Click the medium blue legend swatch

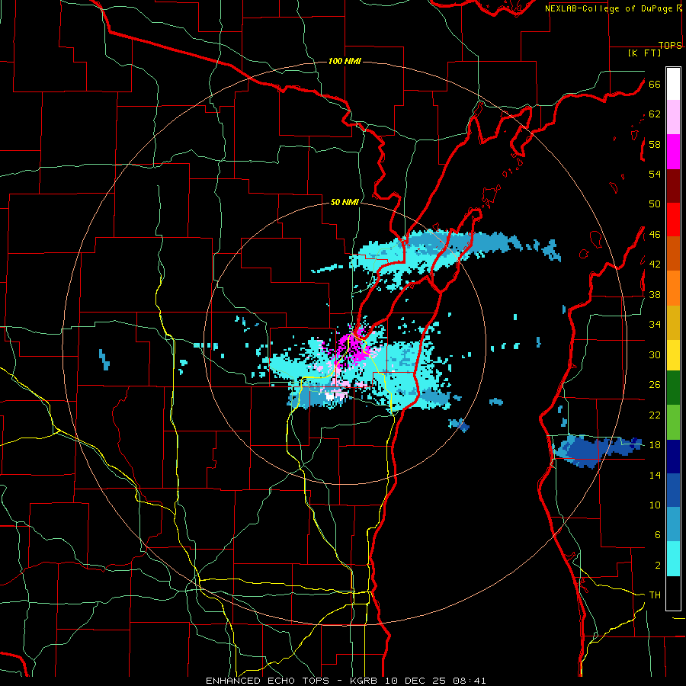pyautogui.click(x=673, y=490)
